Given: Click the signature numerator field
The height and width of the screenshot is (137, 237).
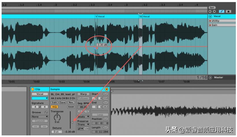Looking at the screenshot, I should [35, 107].
